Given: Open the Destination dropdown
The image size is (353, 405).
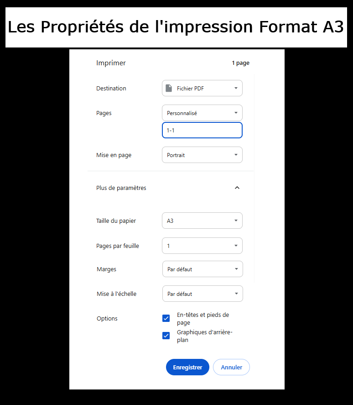Looking at the screenshot, I should [202, 88].
